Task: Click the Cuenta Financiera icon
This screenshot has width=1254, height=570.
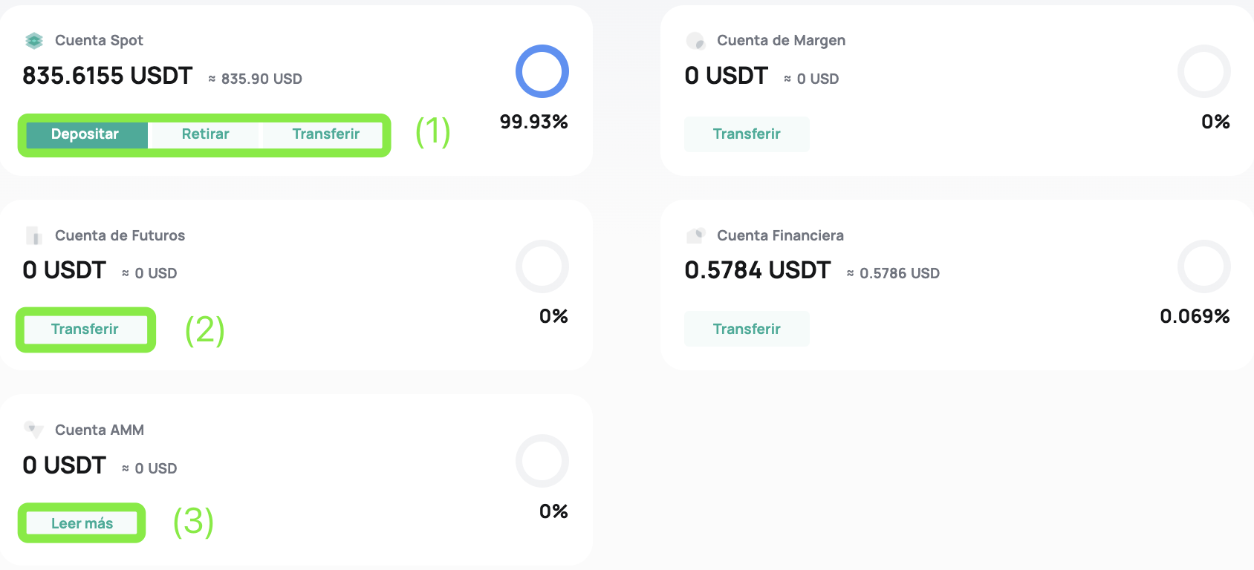Action: 695,236
